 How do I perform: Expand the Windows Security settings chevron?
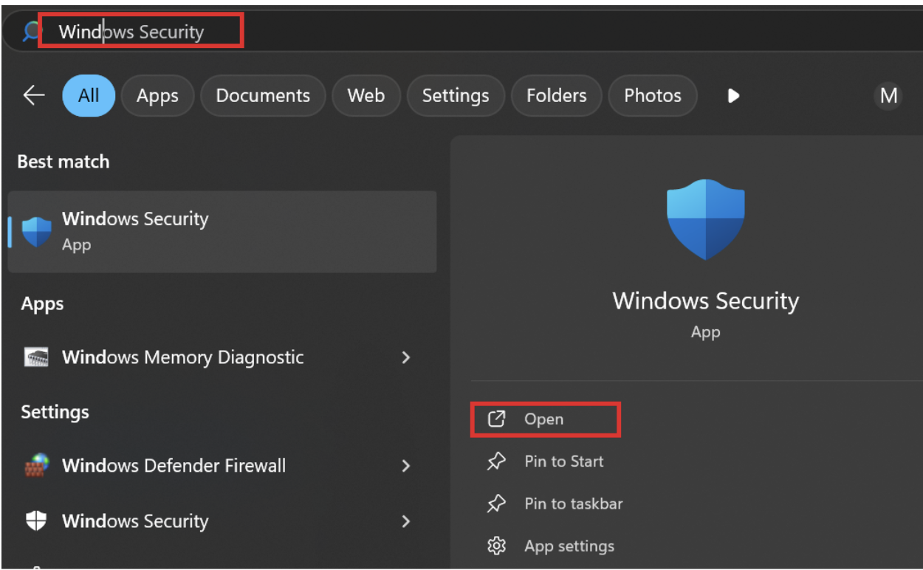[x=406, y=521]
